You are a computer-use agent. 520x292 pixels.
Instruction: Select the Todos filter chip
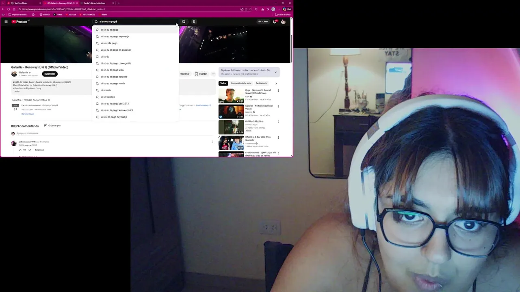pyautogui.click(x=223, y=84)
